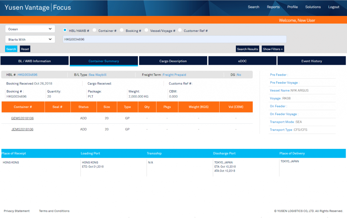Click Booking Received Oct 26,2018 text
The width and height of the screenshot is (347, 218).
[29, 84]
